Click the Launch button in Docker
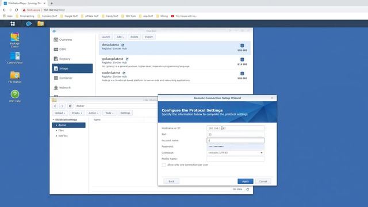This screenshot has width=368, height=207. [106, 37]
